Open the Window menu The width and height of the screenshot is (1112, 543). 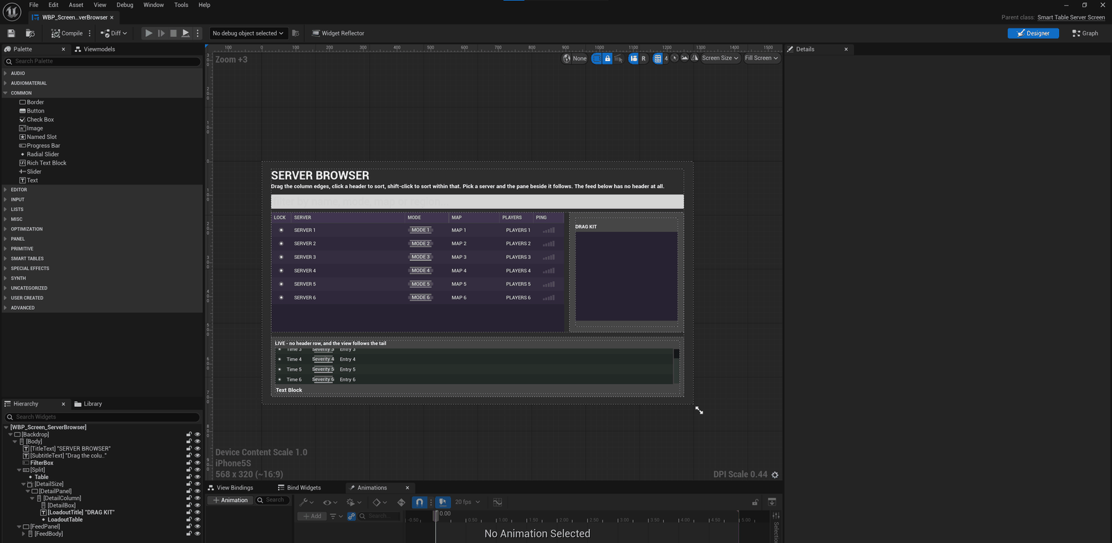tap(154, 5)
